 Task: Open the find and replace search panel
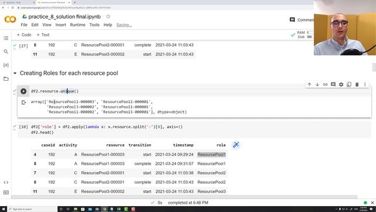(x=6, y=52)
